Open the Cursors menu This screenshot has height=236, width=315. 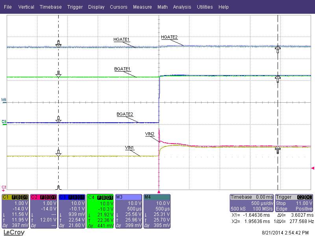119,7
